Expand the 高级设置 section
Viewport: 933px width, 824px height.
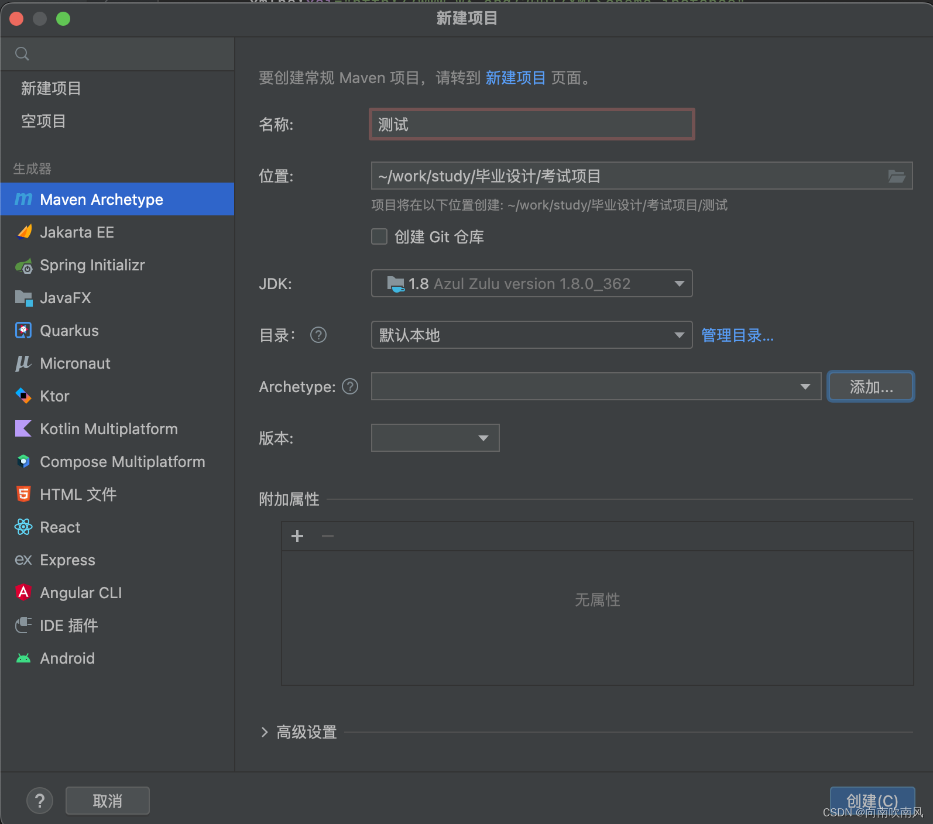(265, 732)
